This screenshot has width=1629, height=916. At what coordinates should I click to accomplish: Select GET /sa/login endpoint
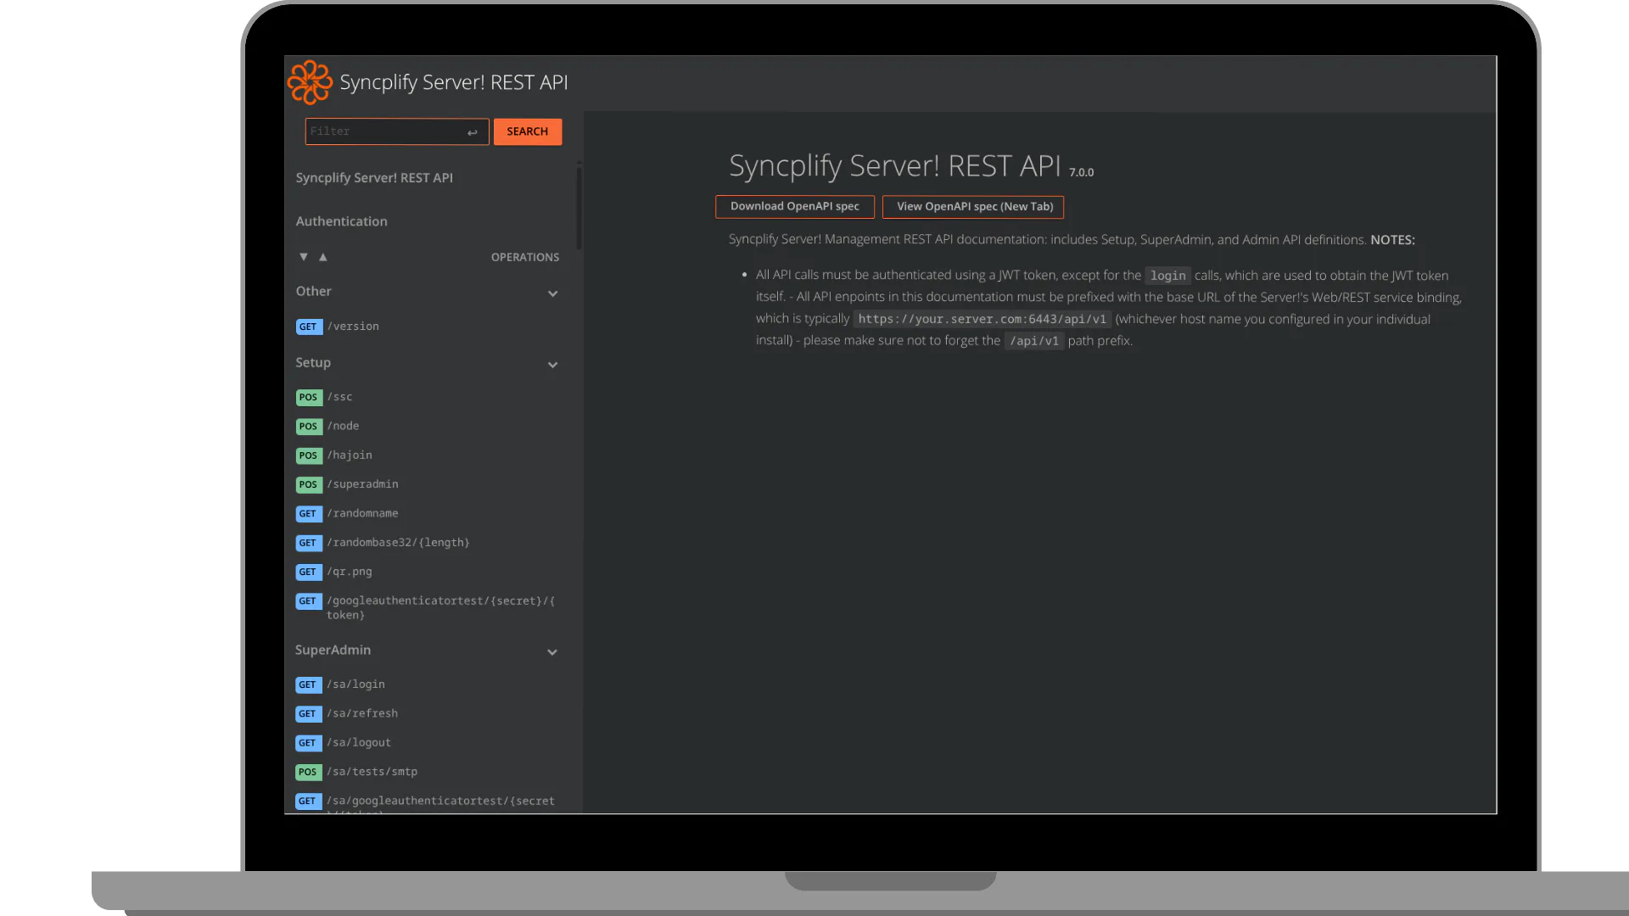340,684
